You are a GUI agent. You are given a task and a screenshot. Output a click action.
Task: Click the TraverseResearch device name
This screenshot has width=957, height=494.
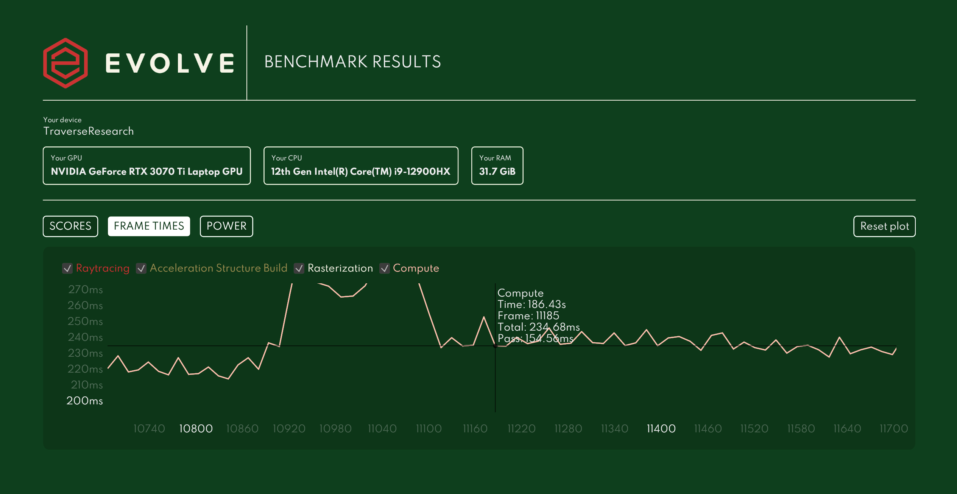click(x=89, y=131)
